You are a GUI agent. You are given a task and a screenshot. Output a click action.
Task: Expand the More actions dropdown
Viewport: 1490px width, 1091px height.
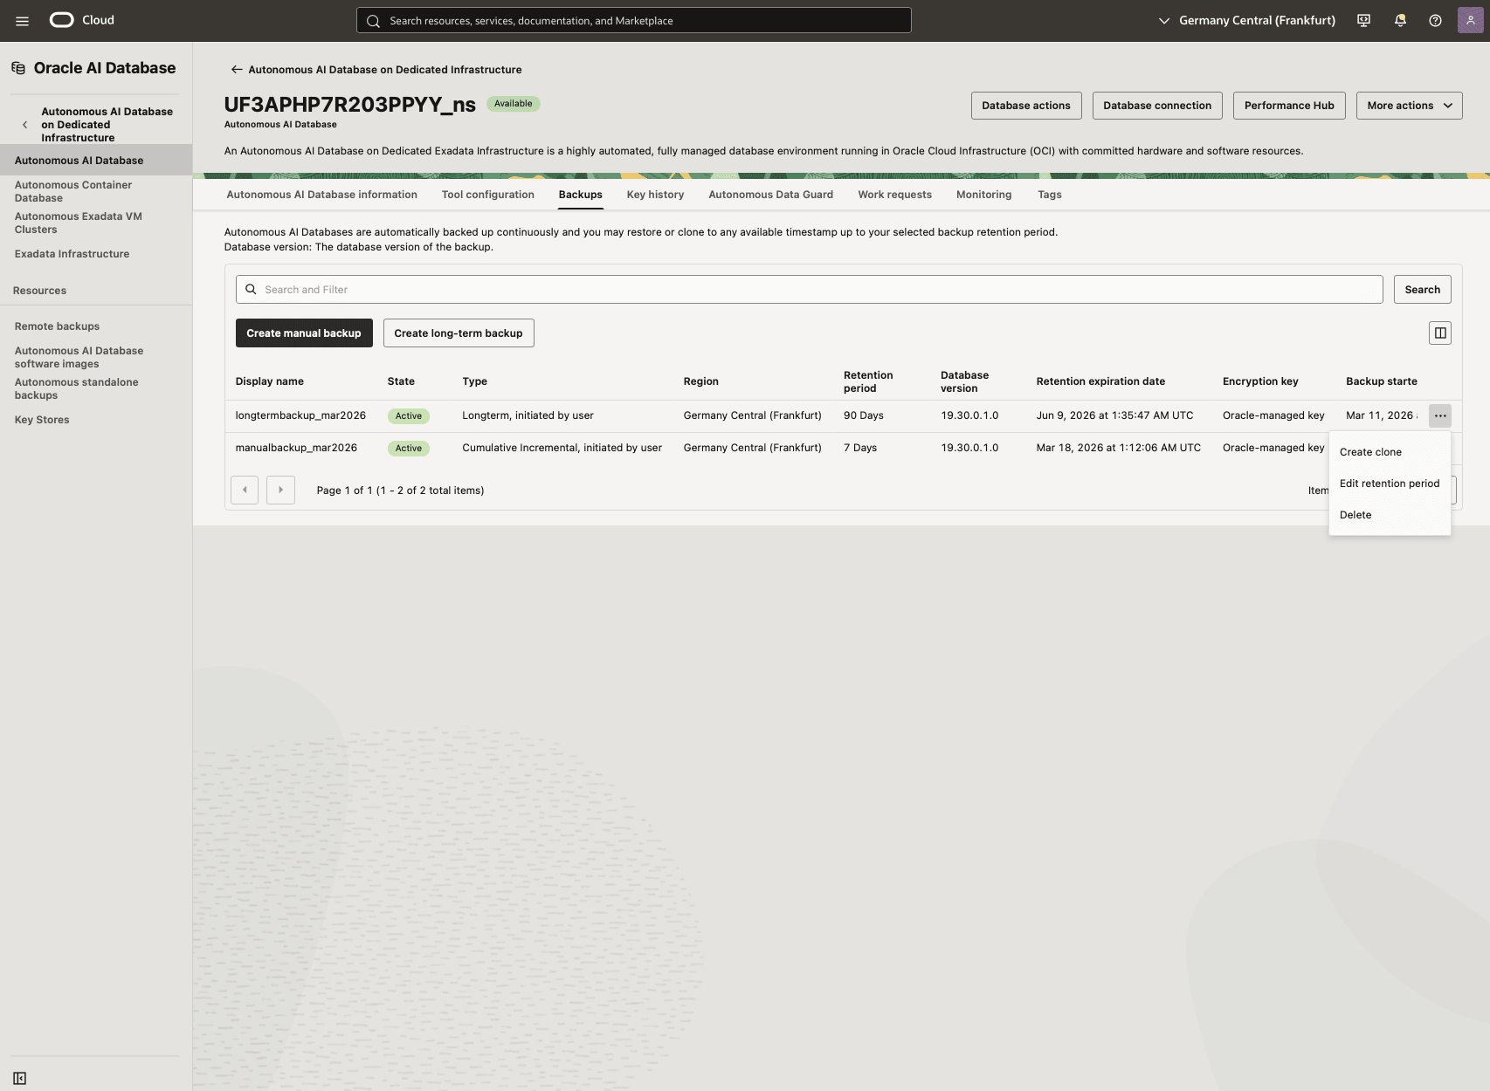pos(1409,106)
